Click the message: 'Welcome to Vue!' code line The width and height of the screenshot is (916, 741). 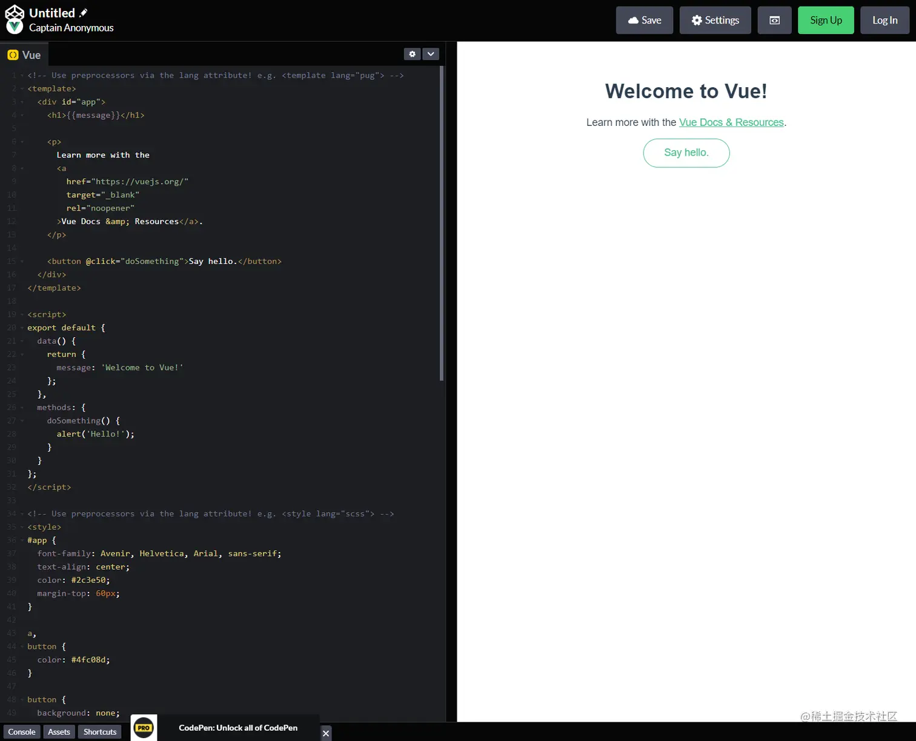click(x=119, y=368)
